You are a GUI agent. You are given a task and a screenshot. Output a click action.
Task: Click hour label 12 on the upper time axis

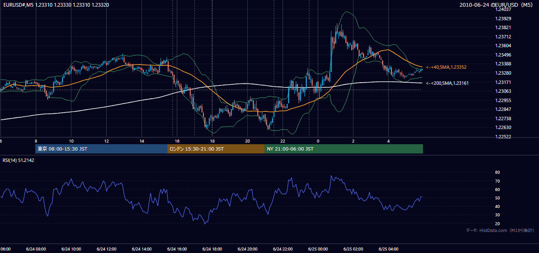pyautogui.click(x=106, y=141)
